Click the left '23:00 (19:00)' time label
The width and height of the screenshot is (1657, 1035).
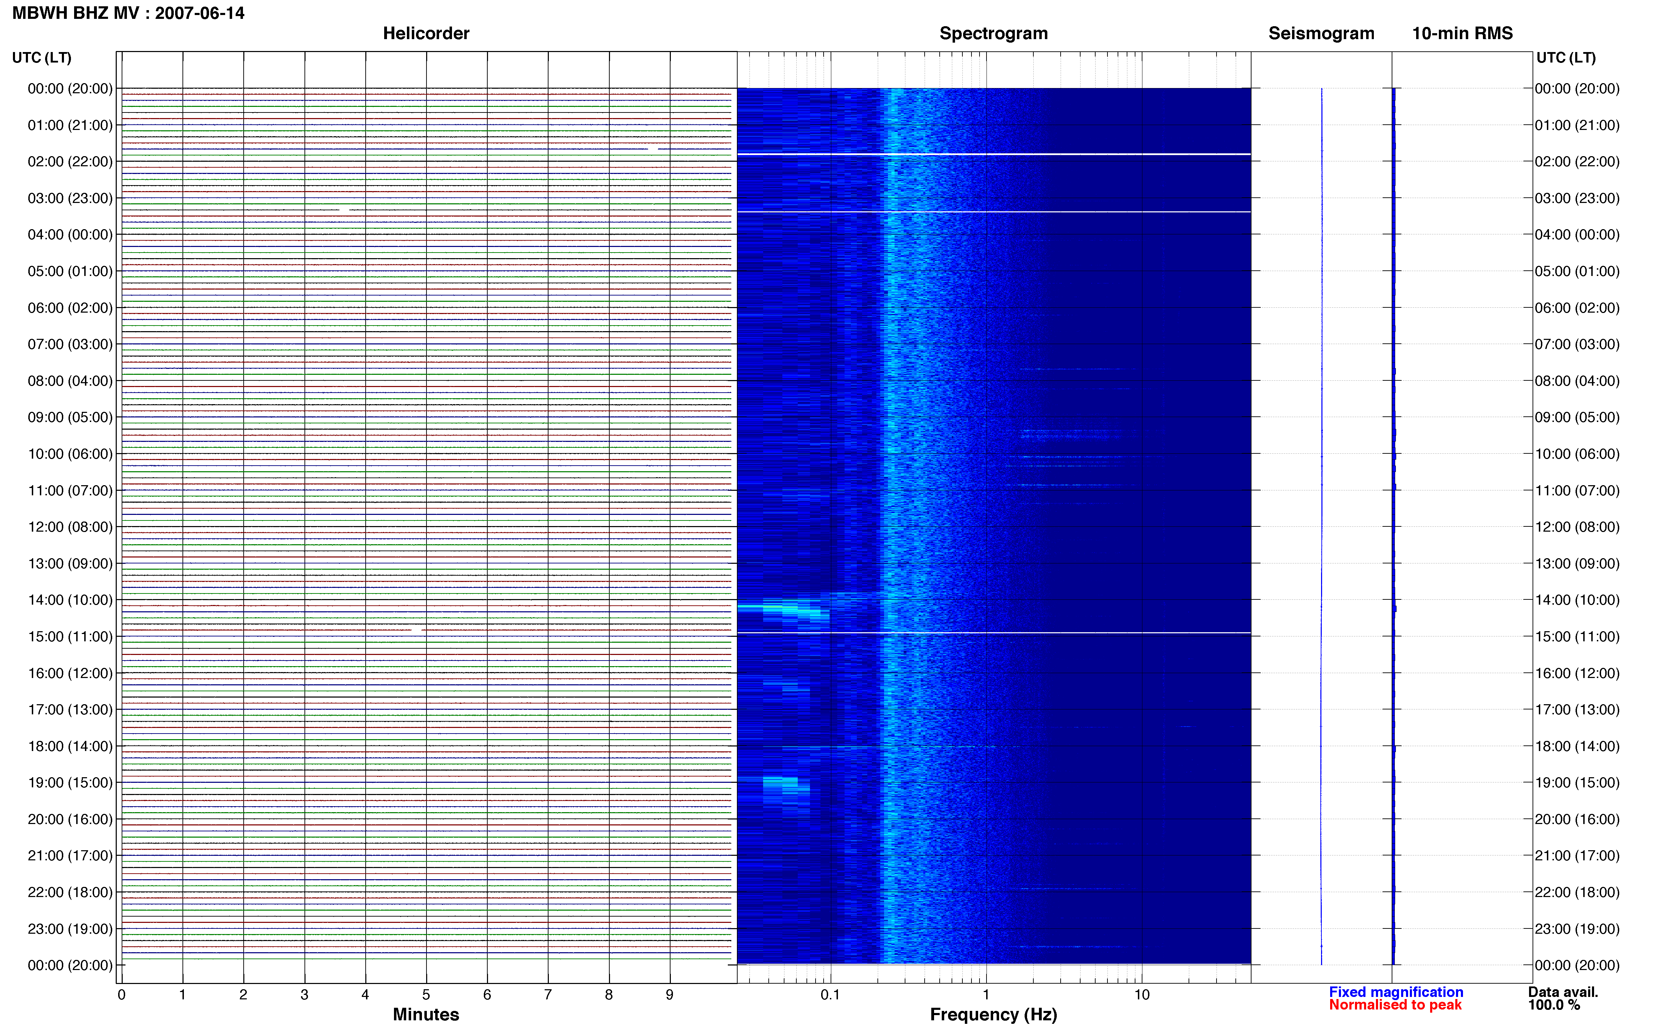click(x=70, y=929)
